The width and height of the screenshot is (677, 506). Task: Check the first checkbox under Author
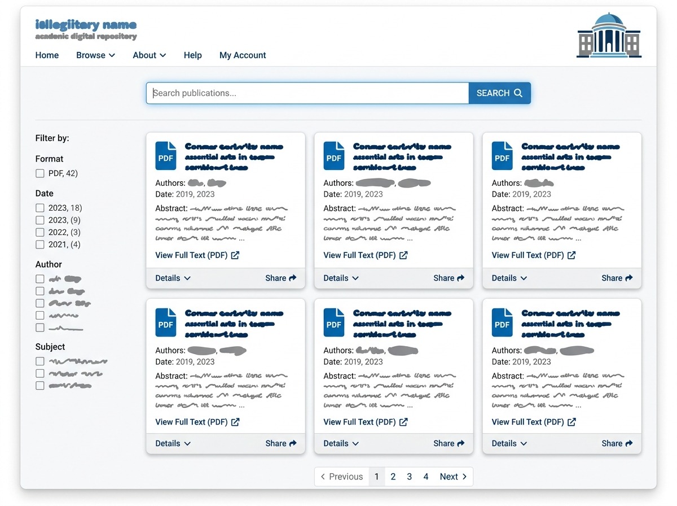[x=39, y=279]
